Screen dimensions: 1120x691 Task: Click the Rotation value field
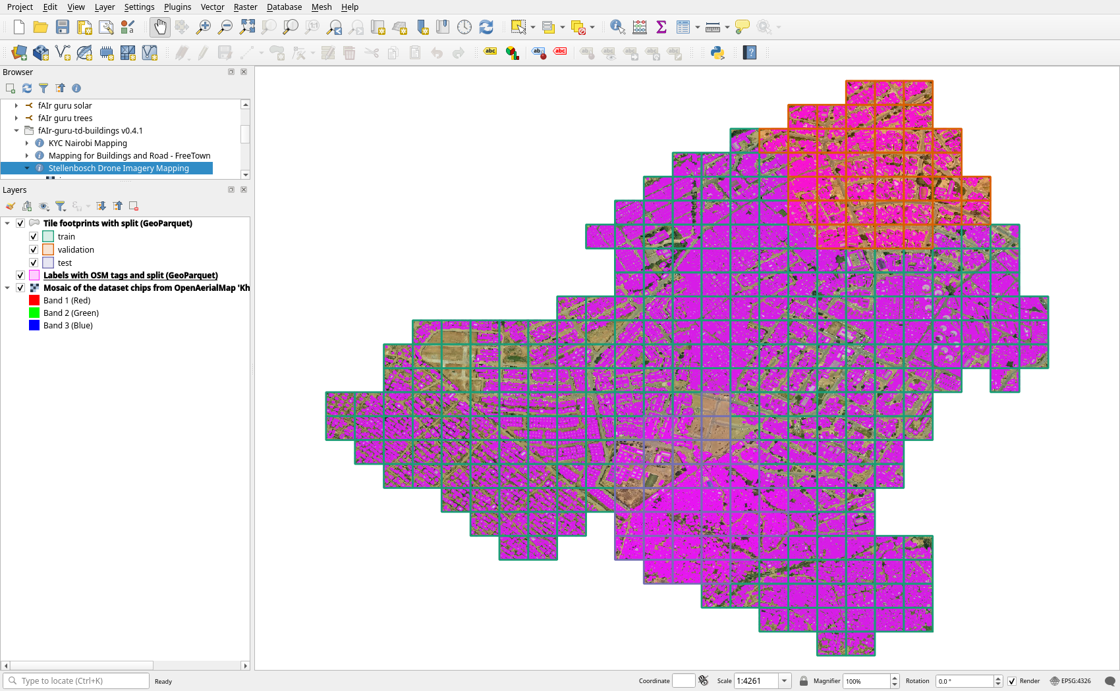pos(965,681)
